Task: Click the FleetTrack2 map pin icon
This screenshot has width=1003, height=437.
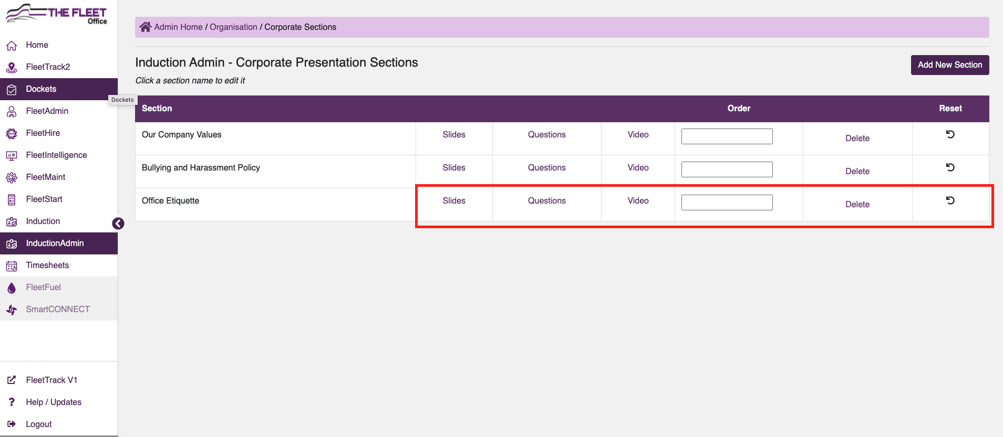Action: pyautogui.click(x=12, y=68)
